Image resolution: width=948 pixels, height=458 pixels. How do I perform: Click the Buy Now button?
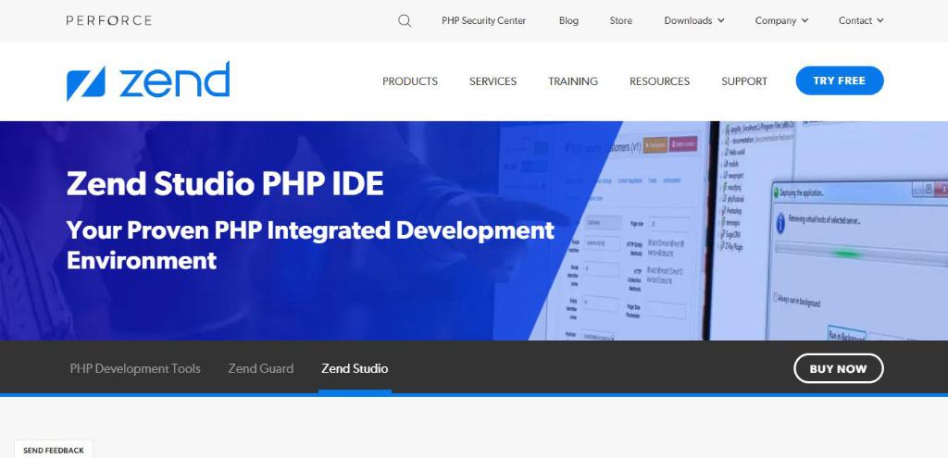838,368
